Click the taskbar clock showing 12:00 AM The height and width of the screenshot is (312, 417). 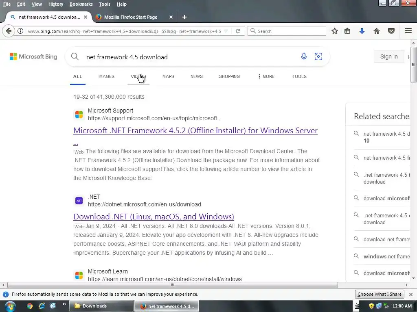pyautogui.click(x=402, y=306)
